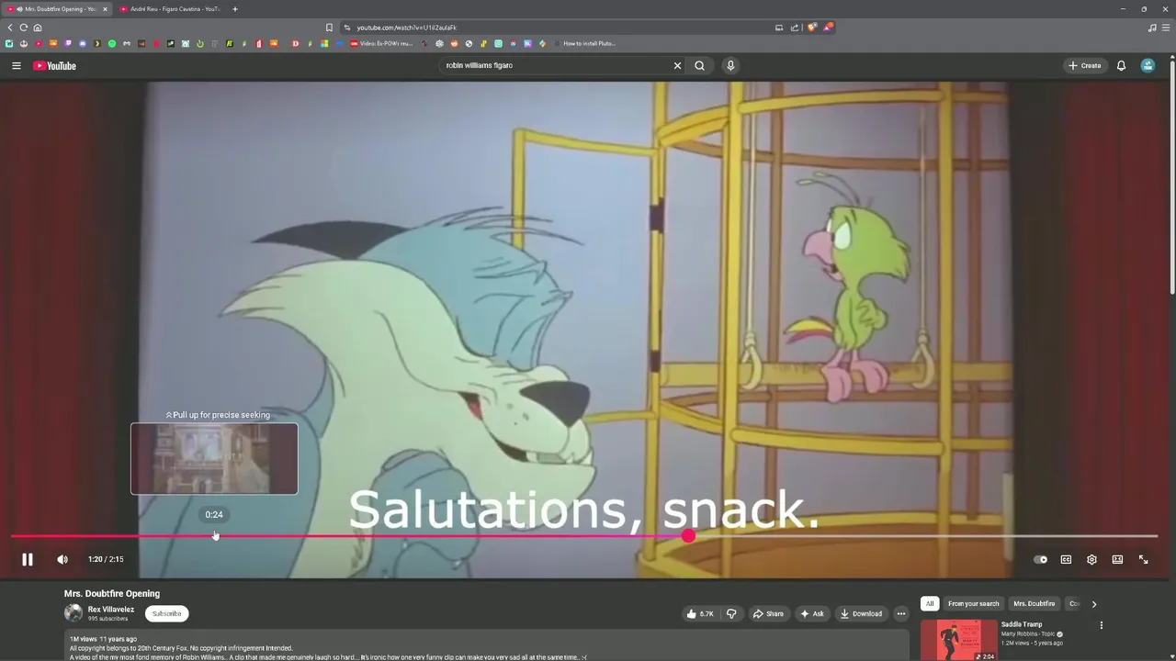Image resolution: width=1176 pixels, height=661 pixels.
Task: Open the YouTube guide hamburger menu
Action: point(16,65)
